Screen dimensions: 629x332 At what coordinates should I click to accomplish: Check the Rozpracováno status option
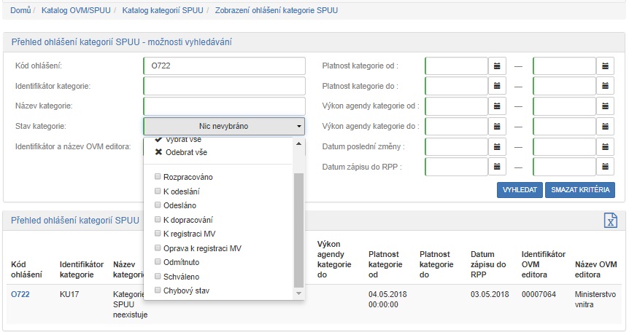[158, 177]
